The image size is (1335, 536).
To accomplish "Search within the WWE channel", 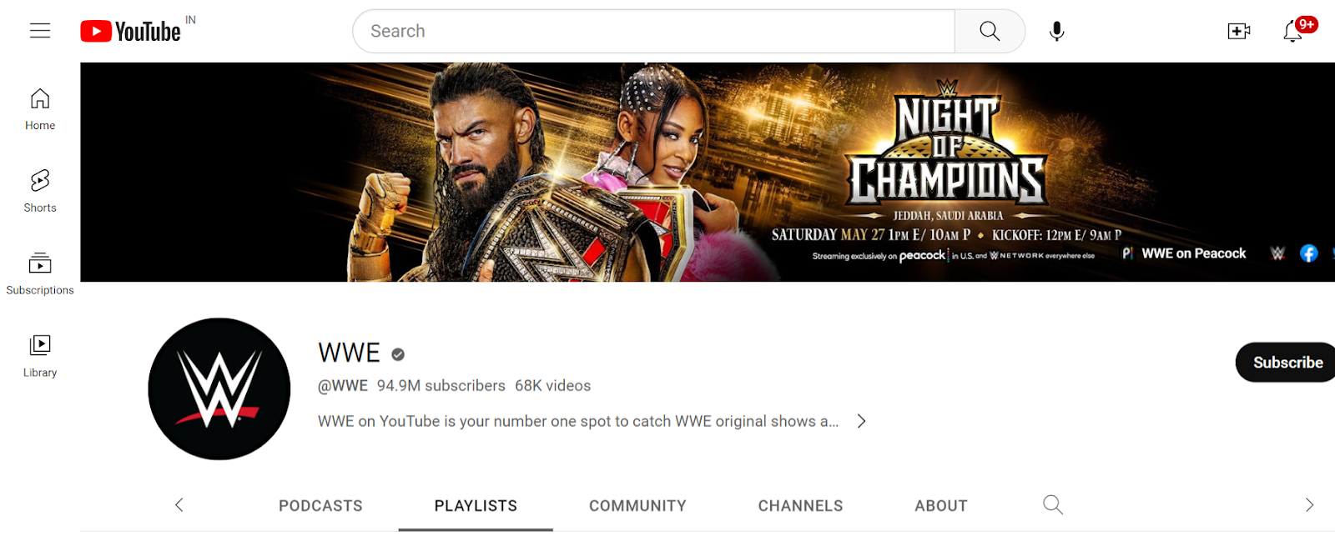I will coord(1053,504).
